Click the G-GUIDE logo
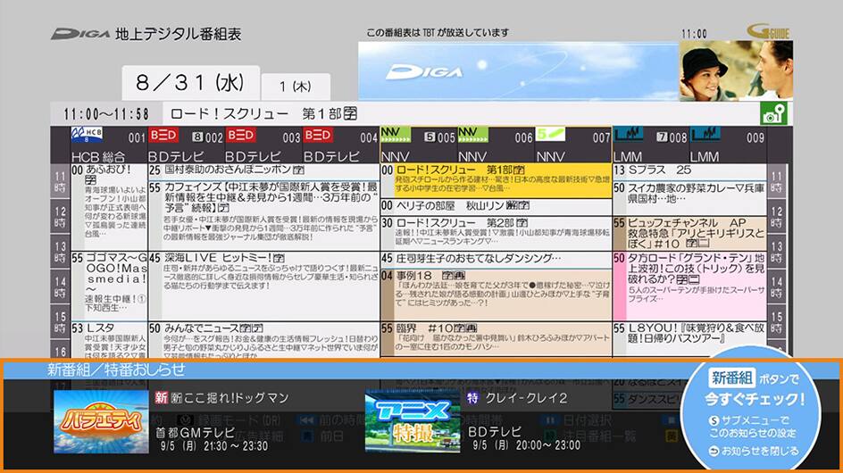The width and height of the screenshot is (843, 473). (769, 32)
